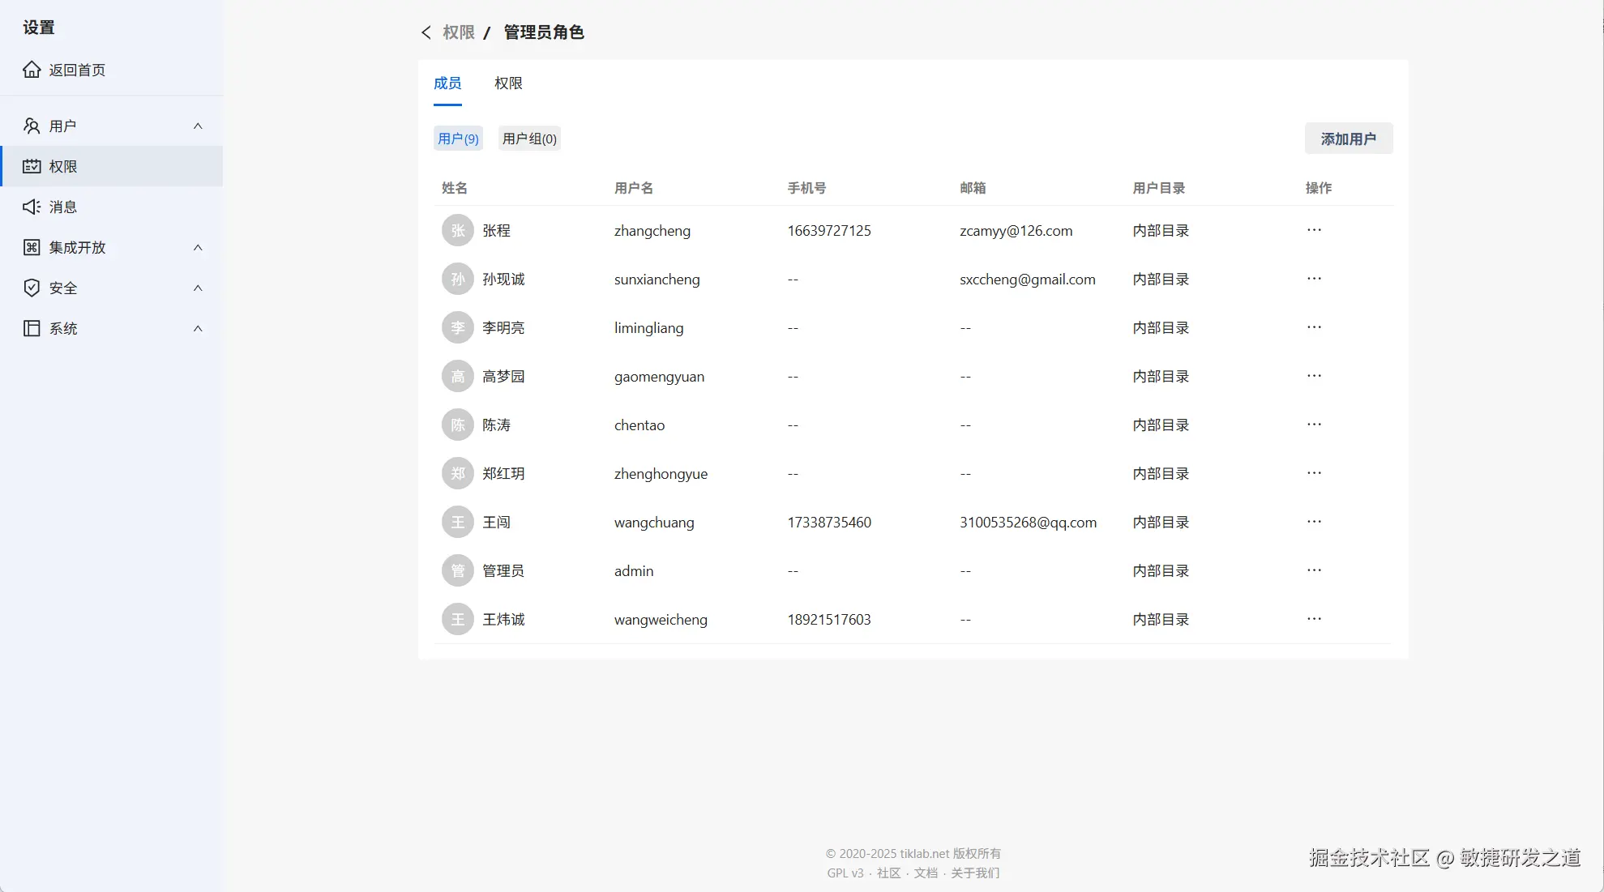Viewport: 1604px width, 892px height.
Task: Click the 返回首页 home icon in sidebar
Action: [32, 70]
